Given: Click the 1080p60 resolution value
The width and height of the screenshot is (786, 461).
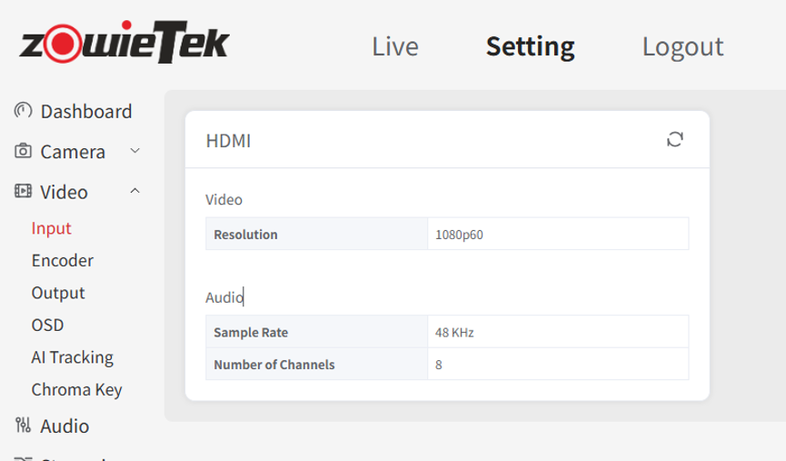Looking at the screenshot, I should [x=459, y=235].
